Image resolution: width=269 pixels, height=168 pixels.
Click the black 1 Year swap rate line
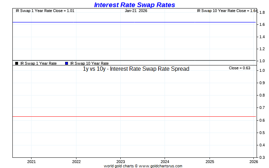click(134, 60)
